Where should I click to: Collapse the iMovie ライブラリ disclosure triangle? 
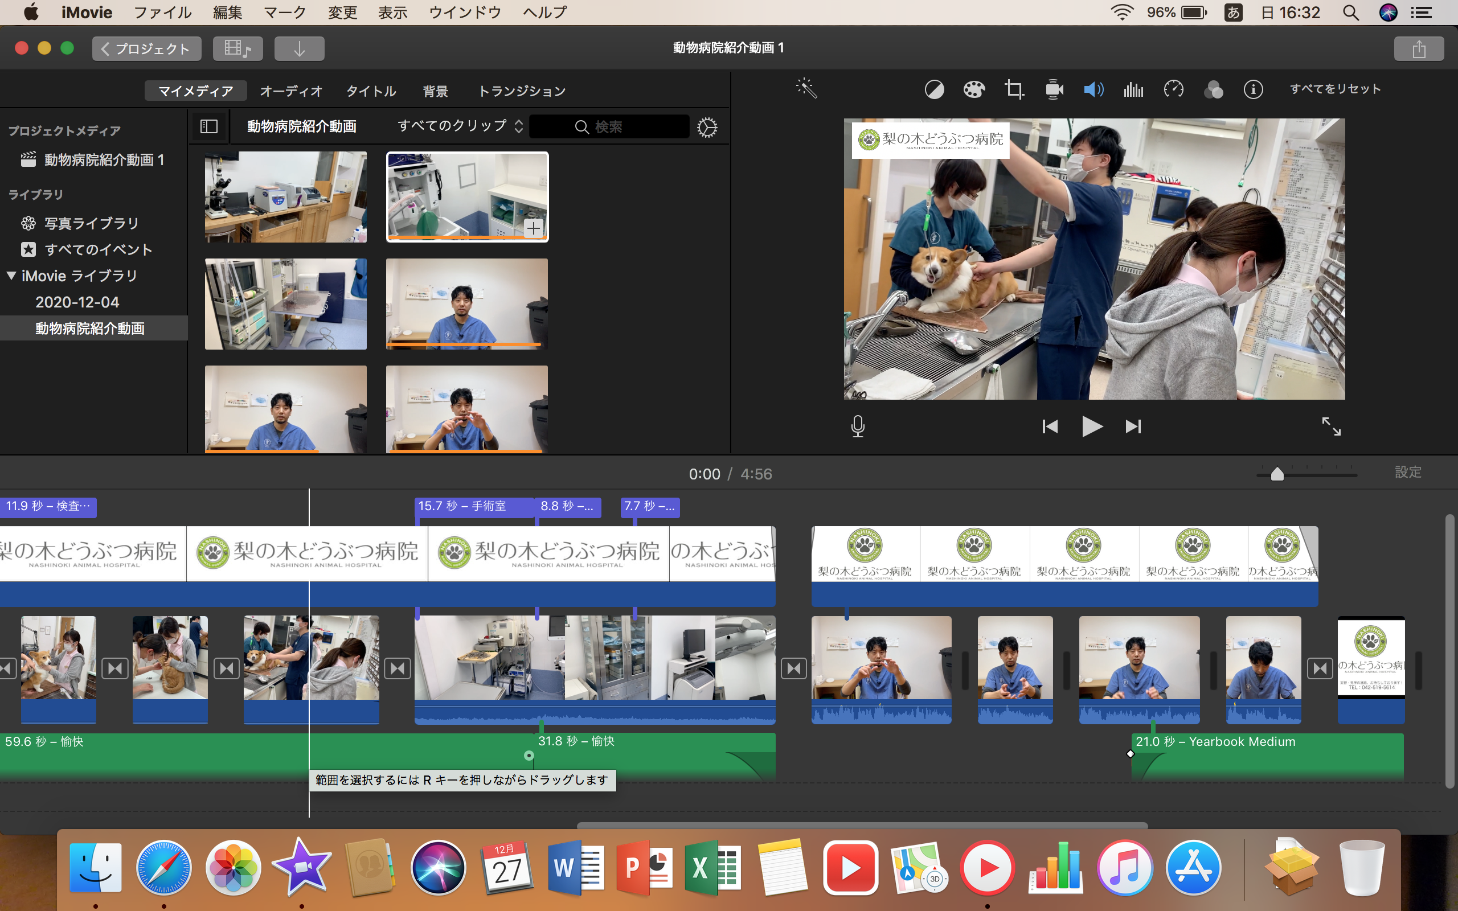[x=11, y=276]
